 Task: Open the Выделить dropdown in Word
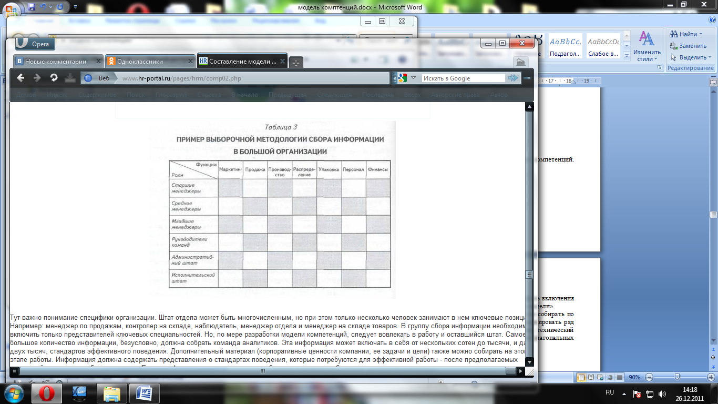click(x=691, y=57)
